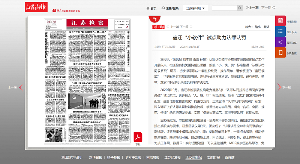
Task: Go to 下一期 next issue
Action: pyautogui.click(x=268, y=7)
